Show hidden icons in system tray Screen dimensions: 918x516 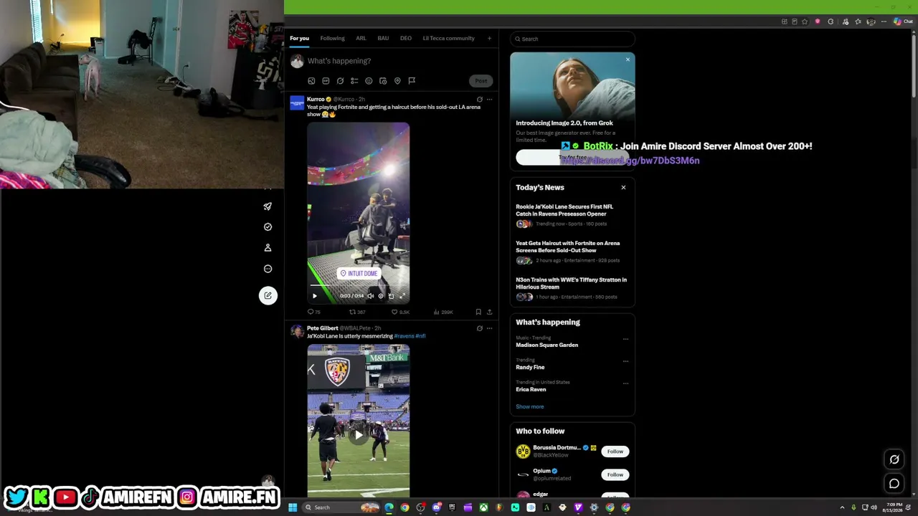click(842, 507)
